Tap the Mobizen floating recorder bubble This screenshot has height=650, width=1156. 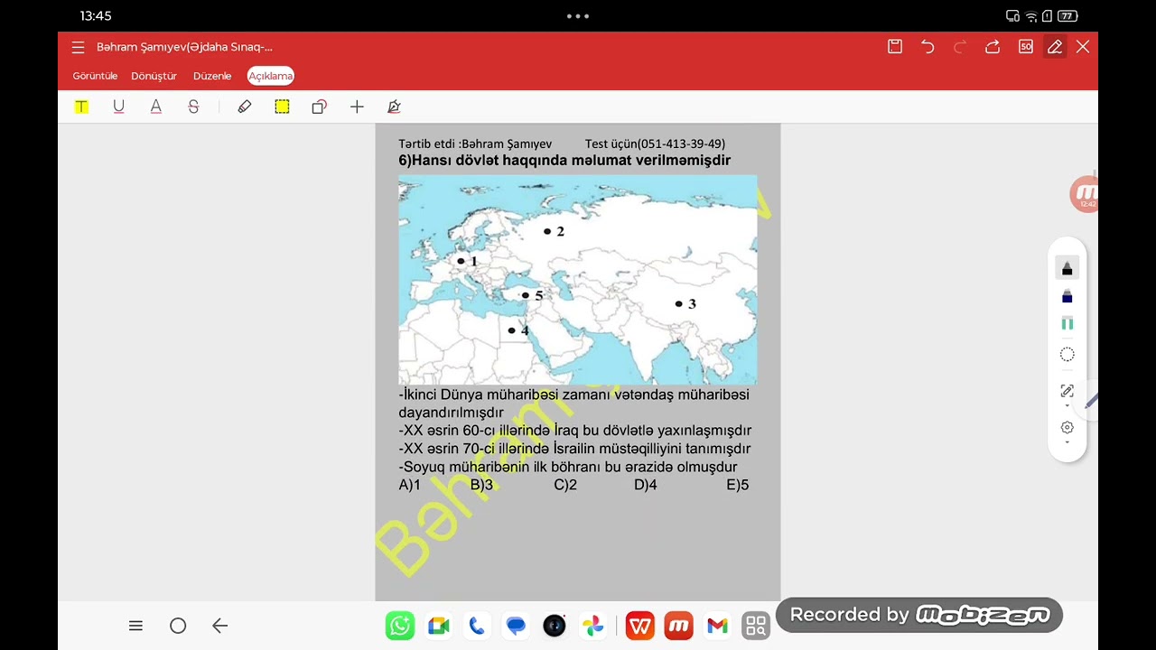point(1085,195)
